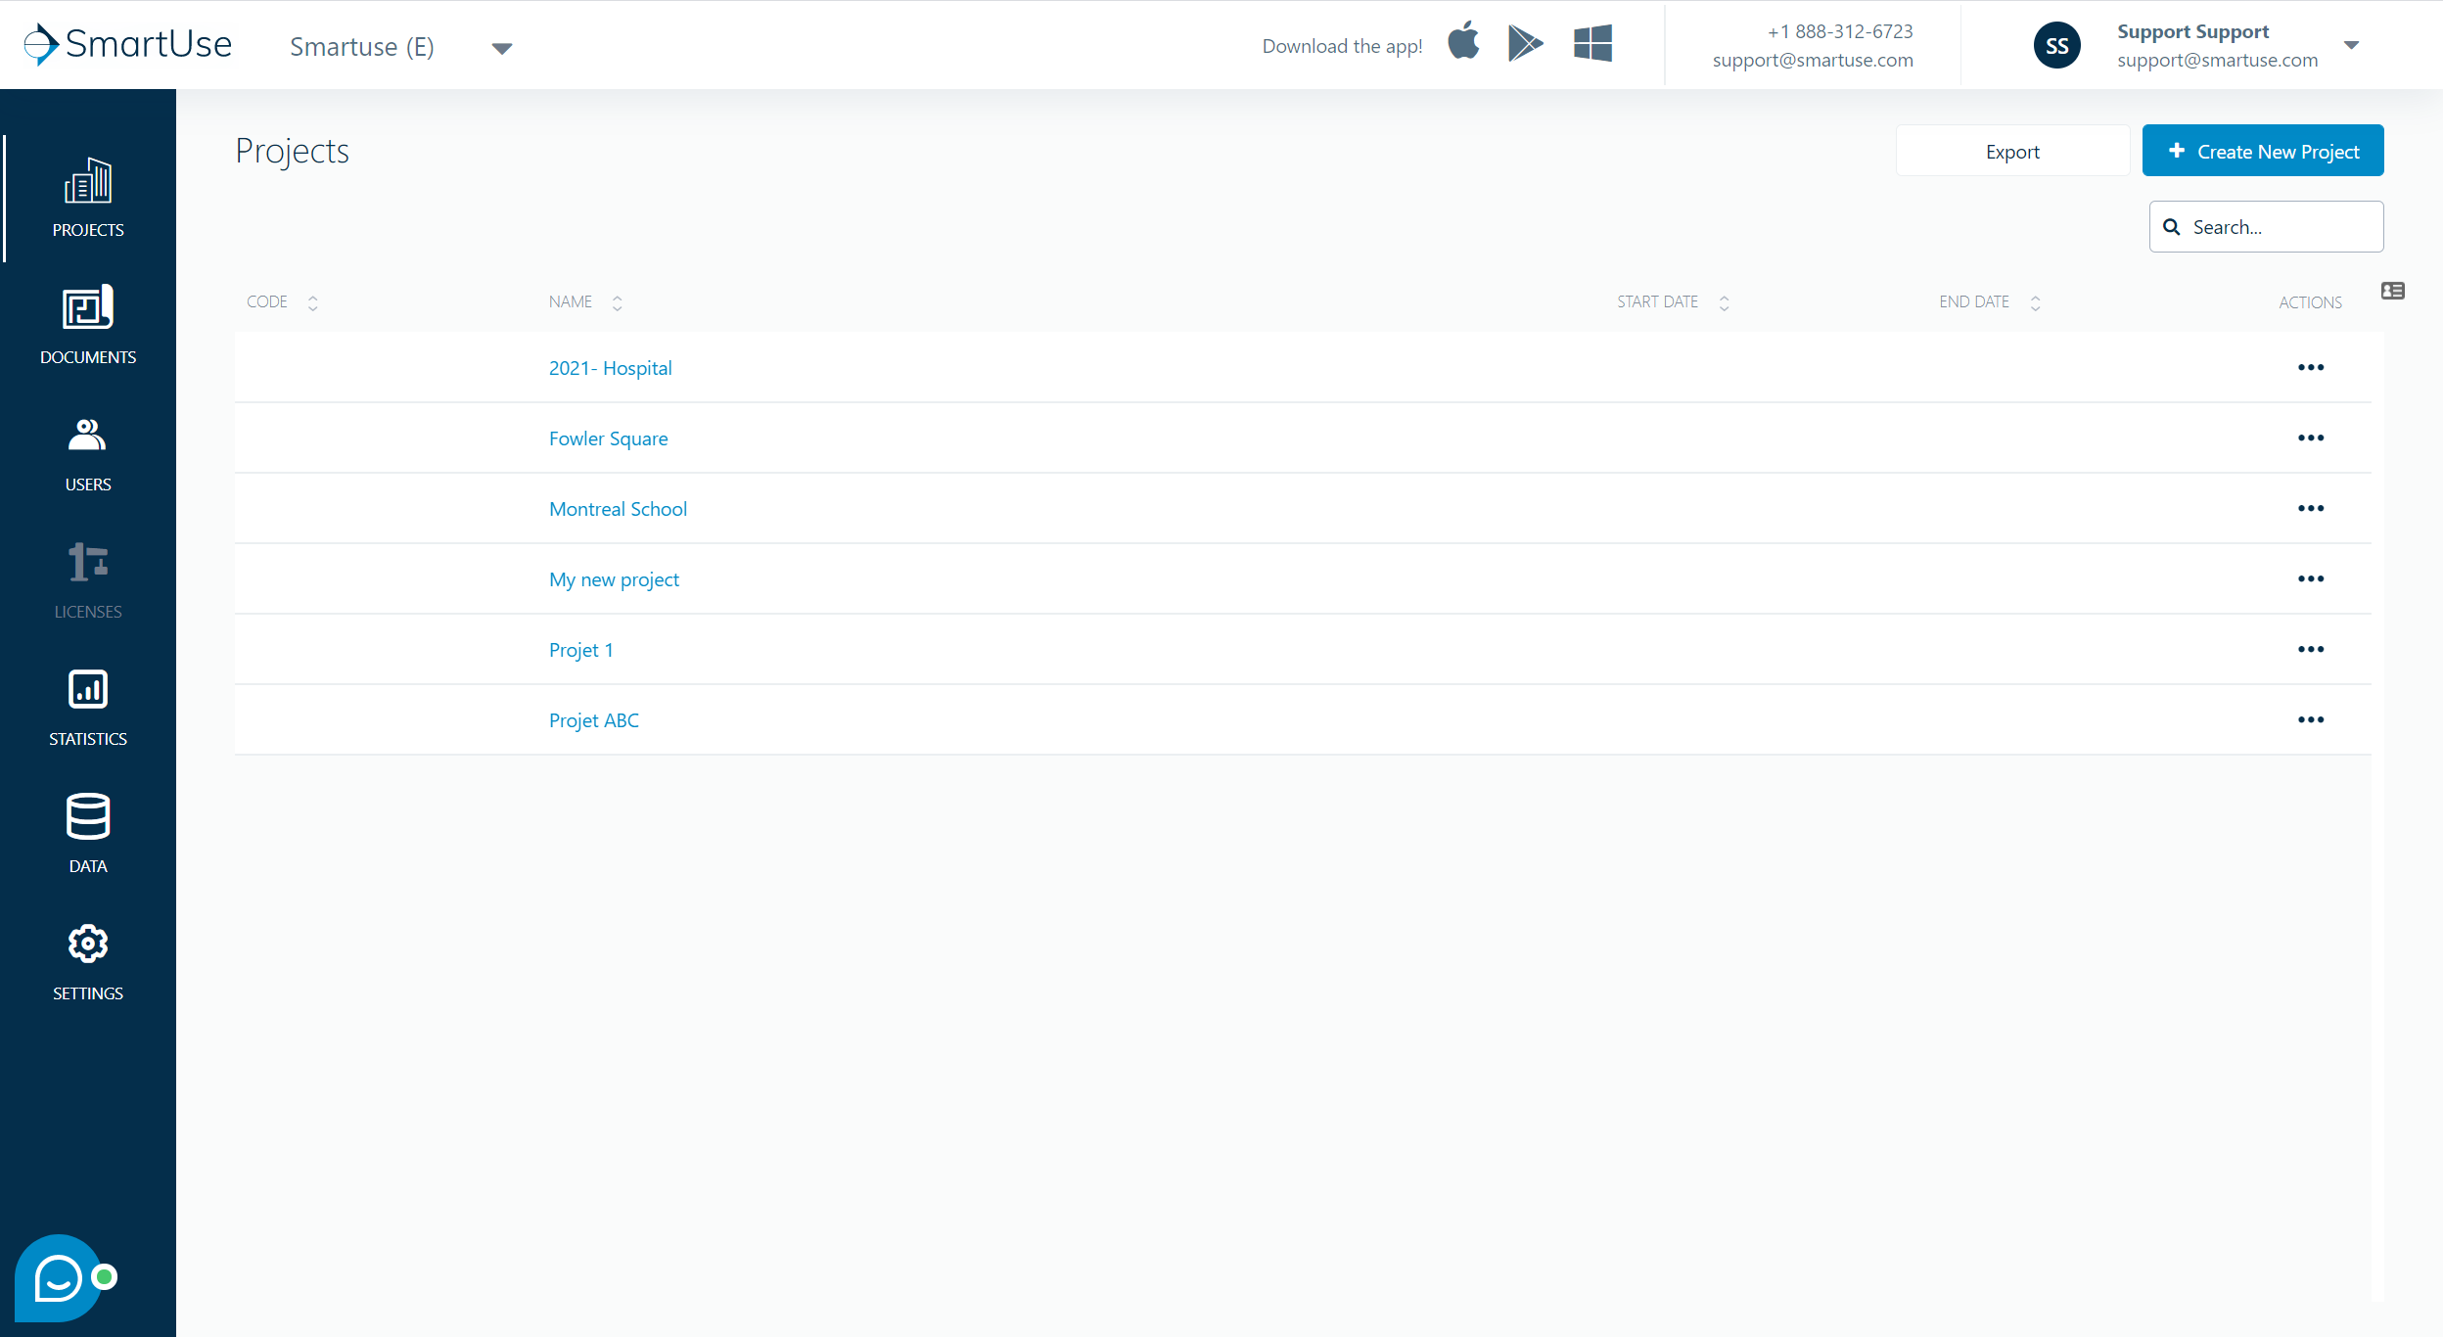Click the Create New Project button

2262,151
